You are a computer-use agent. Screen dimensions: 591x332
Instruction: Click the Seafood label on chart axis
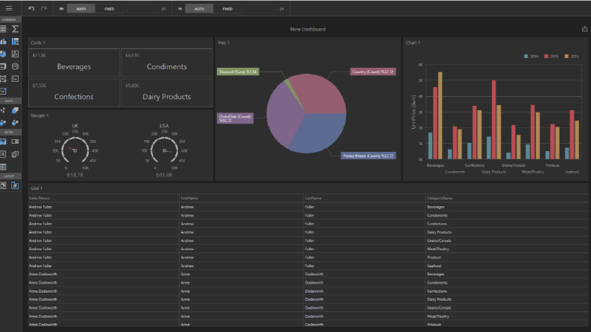click(572, 172)
